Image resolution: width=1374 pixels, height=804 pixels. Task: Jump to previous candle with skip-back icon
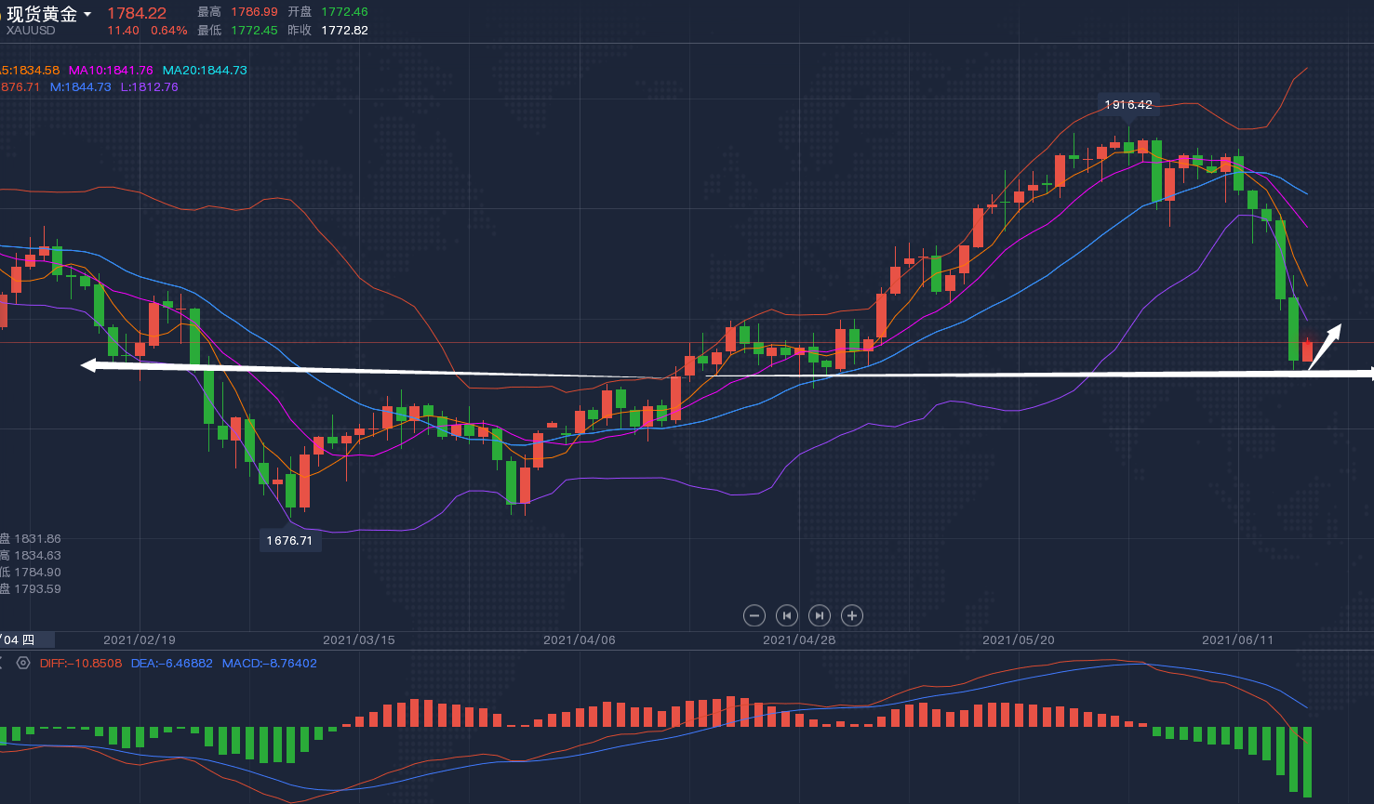pos(787,615)
